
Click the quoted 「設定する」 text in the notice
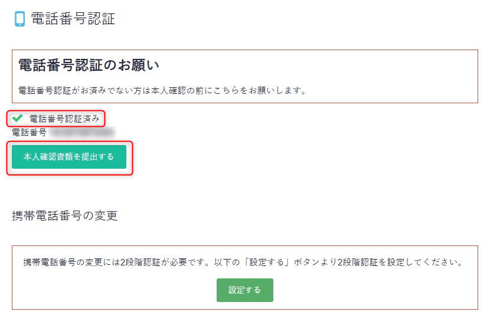coord(267,262)
